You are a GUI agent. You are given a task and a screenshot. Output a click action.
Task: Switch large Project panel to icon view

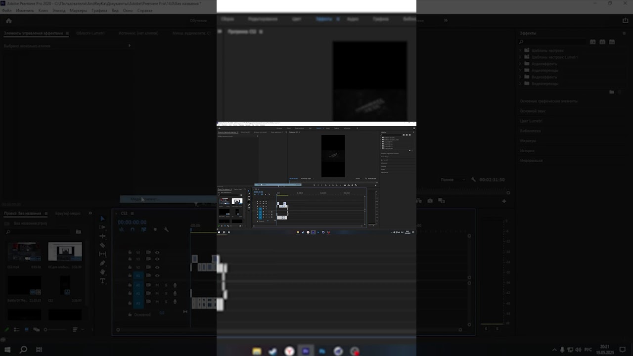27,329
